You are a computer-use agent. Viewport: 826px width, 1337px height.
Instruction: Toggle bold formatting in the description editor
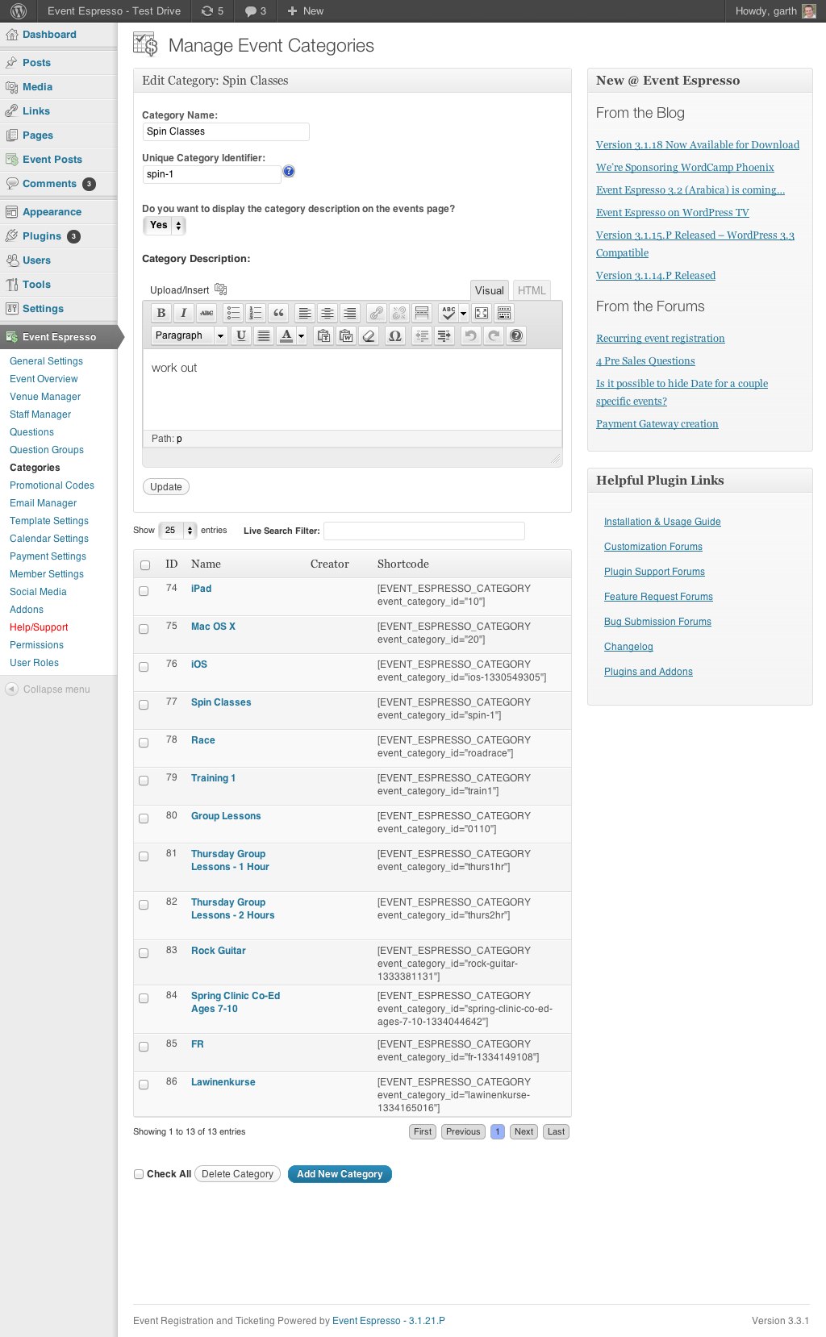pyautogui.click(x=161, y=313)
